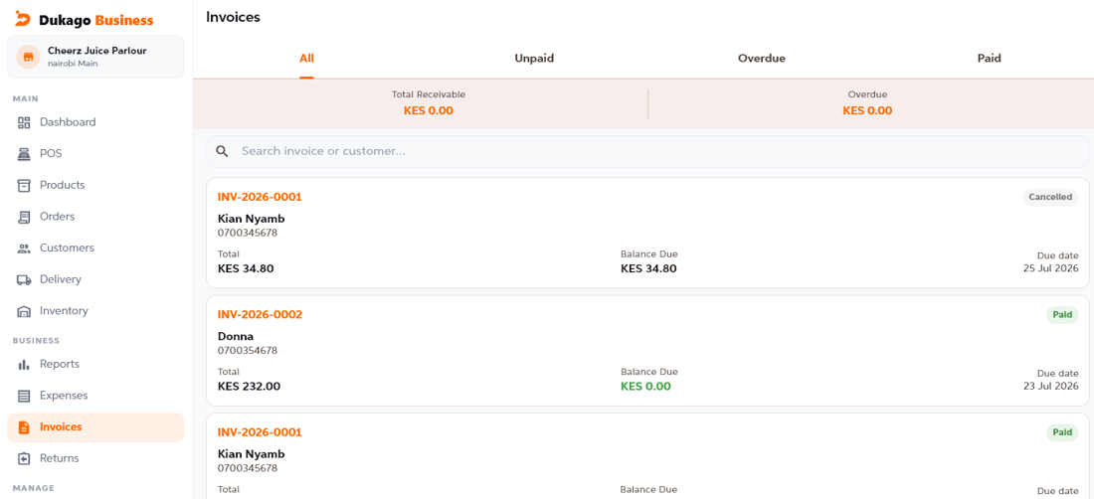Viewport: 1094px width, 499px height.
Task: Click the search magnifier icon
Action: pos(222,151)
